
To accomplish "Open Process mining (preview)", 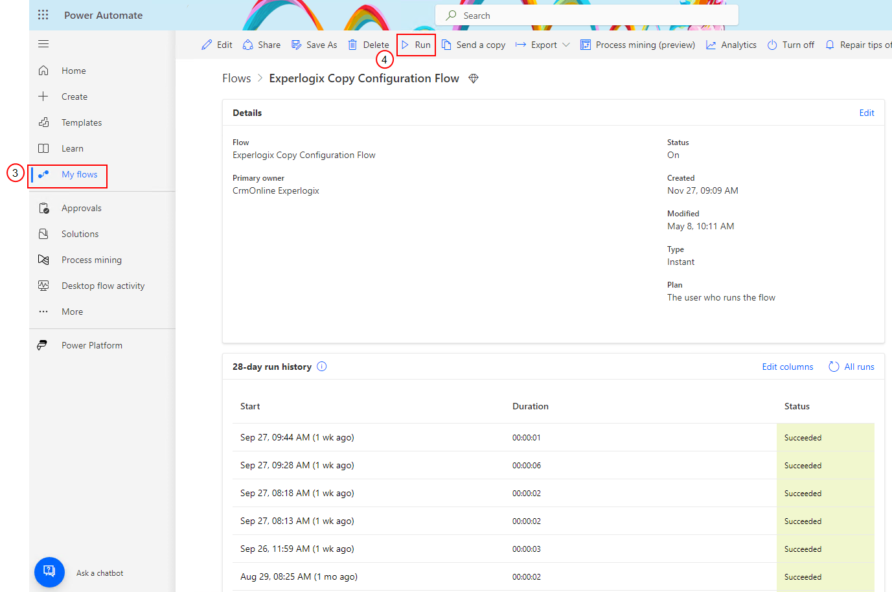I will [x=637, y=45].
